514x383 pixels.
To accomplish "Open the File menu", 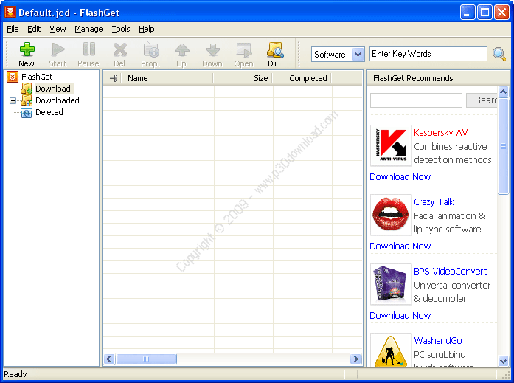I will tap(13, 29).
